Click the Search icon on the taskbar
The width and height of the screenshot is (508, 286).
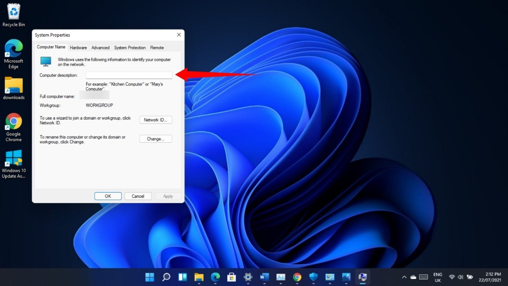point(166,277)
